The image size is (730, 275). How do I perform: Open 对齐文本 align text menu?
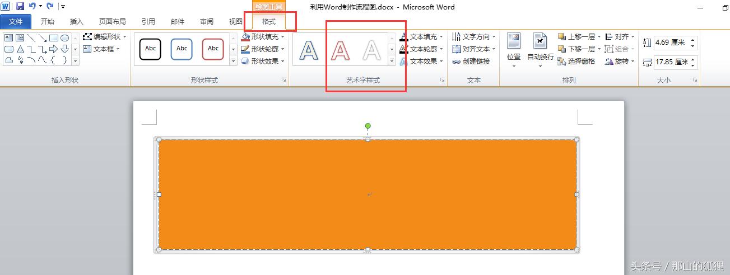(474, 49)
